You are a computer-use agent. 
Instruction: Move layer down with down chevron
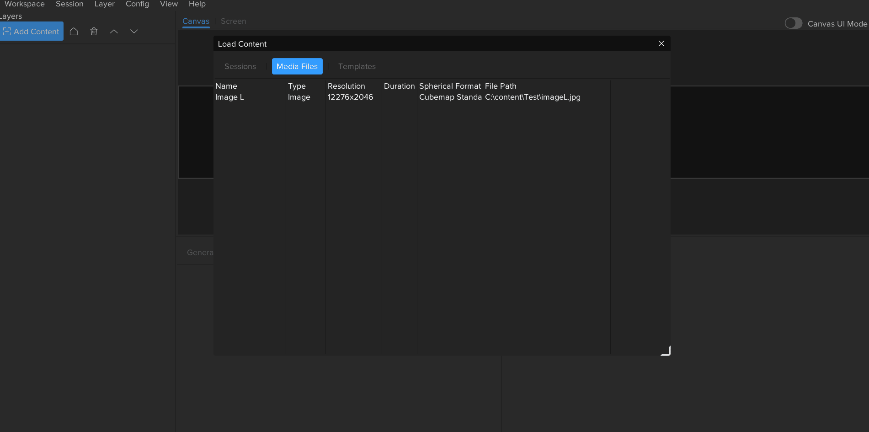click(x=134, y=32)
